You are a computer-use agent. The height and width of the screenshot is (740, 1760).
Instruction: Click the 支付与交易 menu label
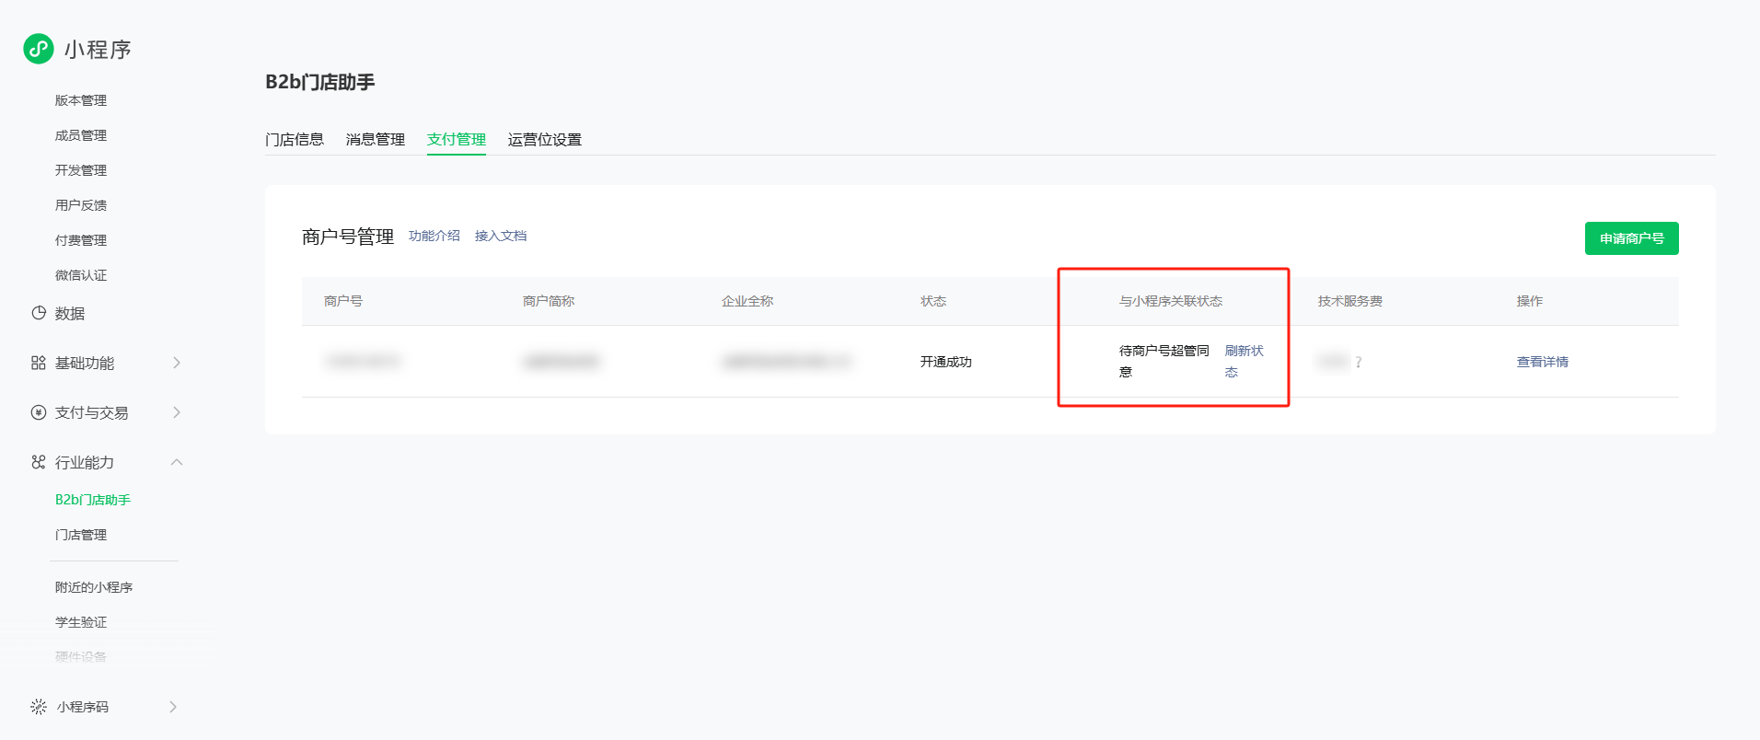pyautogui.click(x=92, y=412)
